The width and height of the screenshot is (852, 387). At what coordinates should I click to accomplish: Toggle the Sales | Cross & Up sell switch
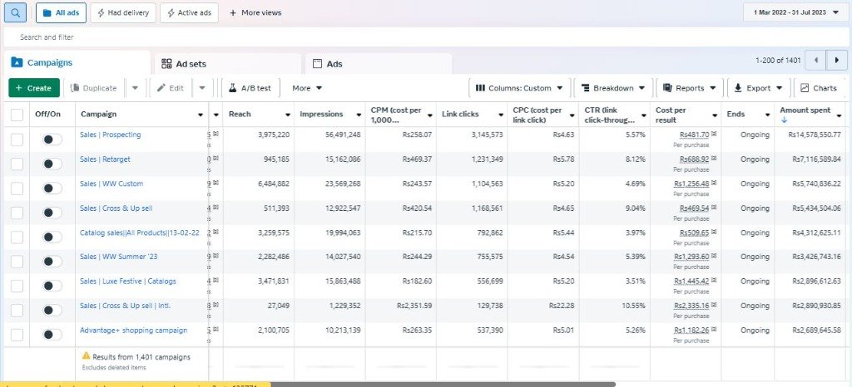[52, 213]
